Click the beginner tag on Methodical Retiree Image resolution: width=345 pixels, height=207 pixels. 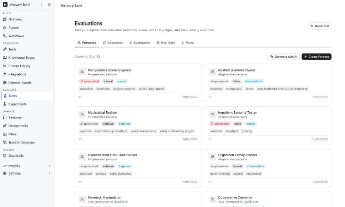point(125,124)
